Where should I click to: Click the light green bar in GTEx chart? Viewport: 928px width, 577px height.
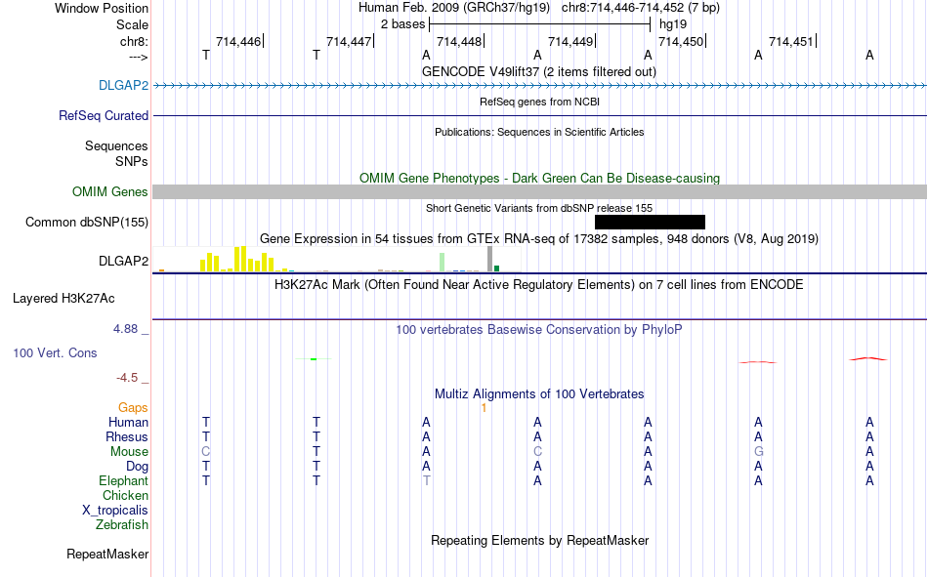pyautogui.click(x=442, y=263)
